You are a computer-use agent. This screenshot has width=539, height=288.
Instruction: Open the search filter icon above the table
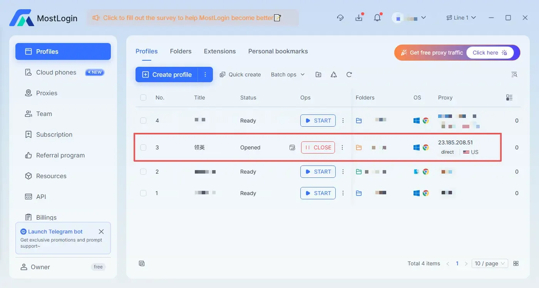click(x=514, y=74)
